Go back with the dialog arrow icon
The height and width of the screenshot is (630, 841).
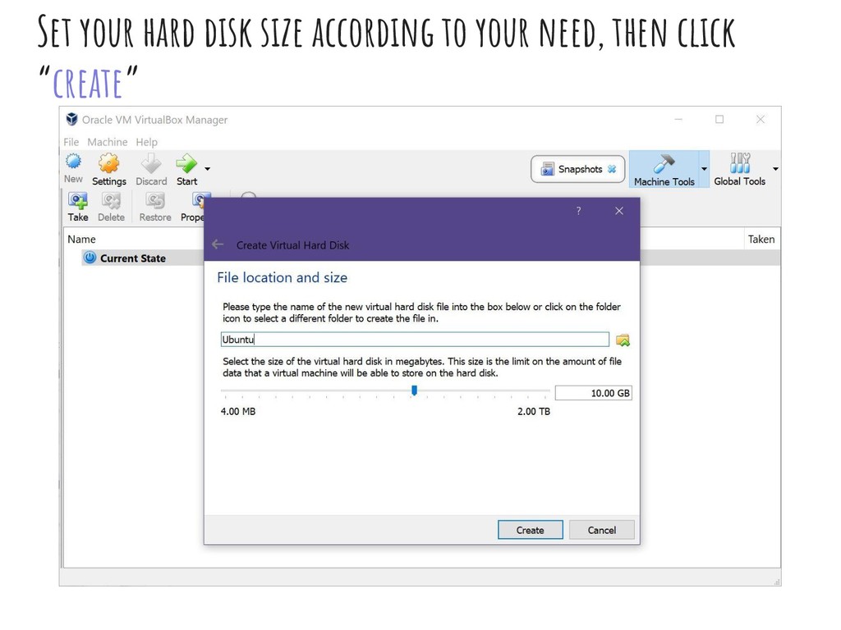218,244
